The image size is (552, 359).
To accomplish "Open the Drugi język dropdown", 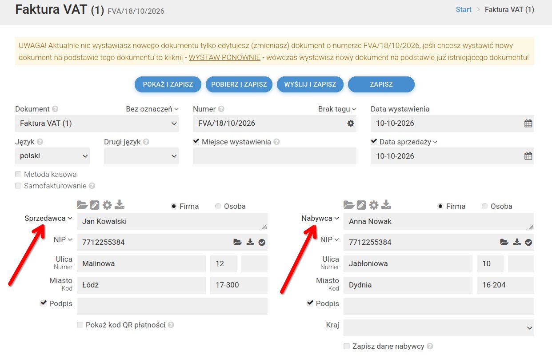I will pyautogui.click(x=141, y=156).
